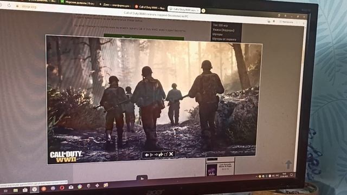
Task: Start the lightbox slideshow play button
Action: click(x=152, y=155)
